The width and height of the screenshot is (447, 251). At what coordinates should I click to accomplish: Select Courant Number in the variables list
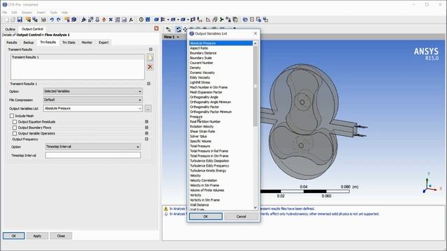point(202,63)
